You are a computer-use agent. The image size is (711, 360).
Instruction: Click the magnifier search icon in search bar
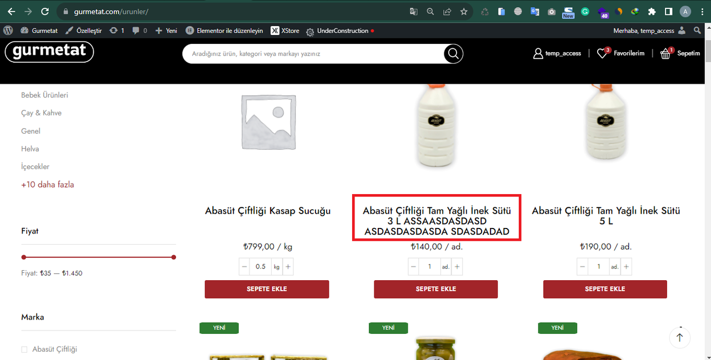[x=453, y=54]
